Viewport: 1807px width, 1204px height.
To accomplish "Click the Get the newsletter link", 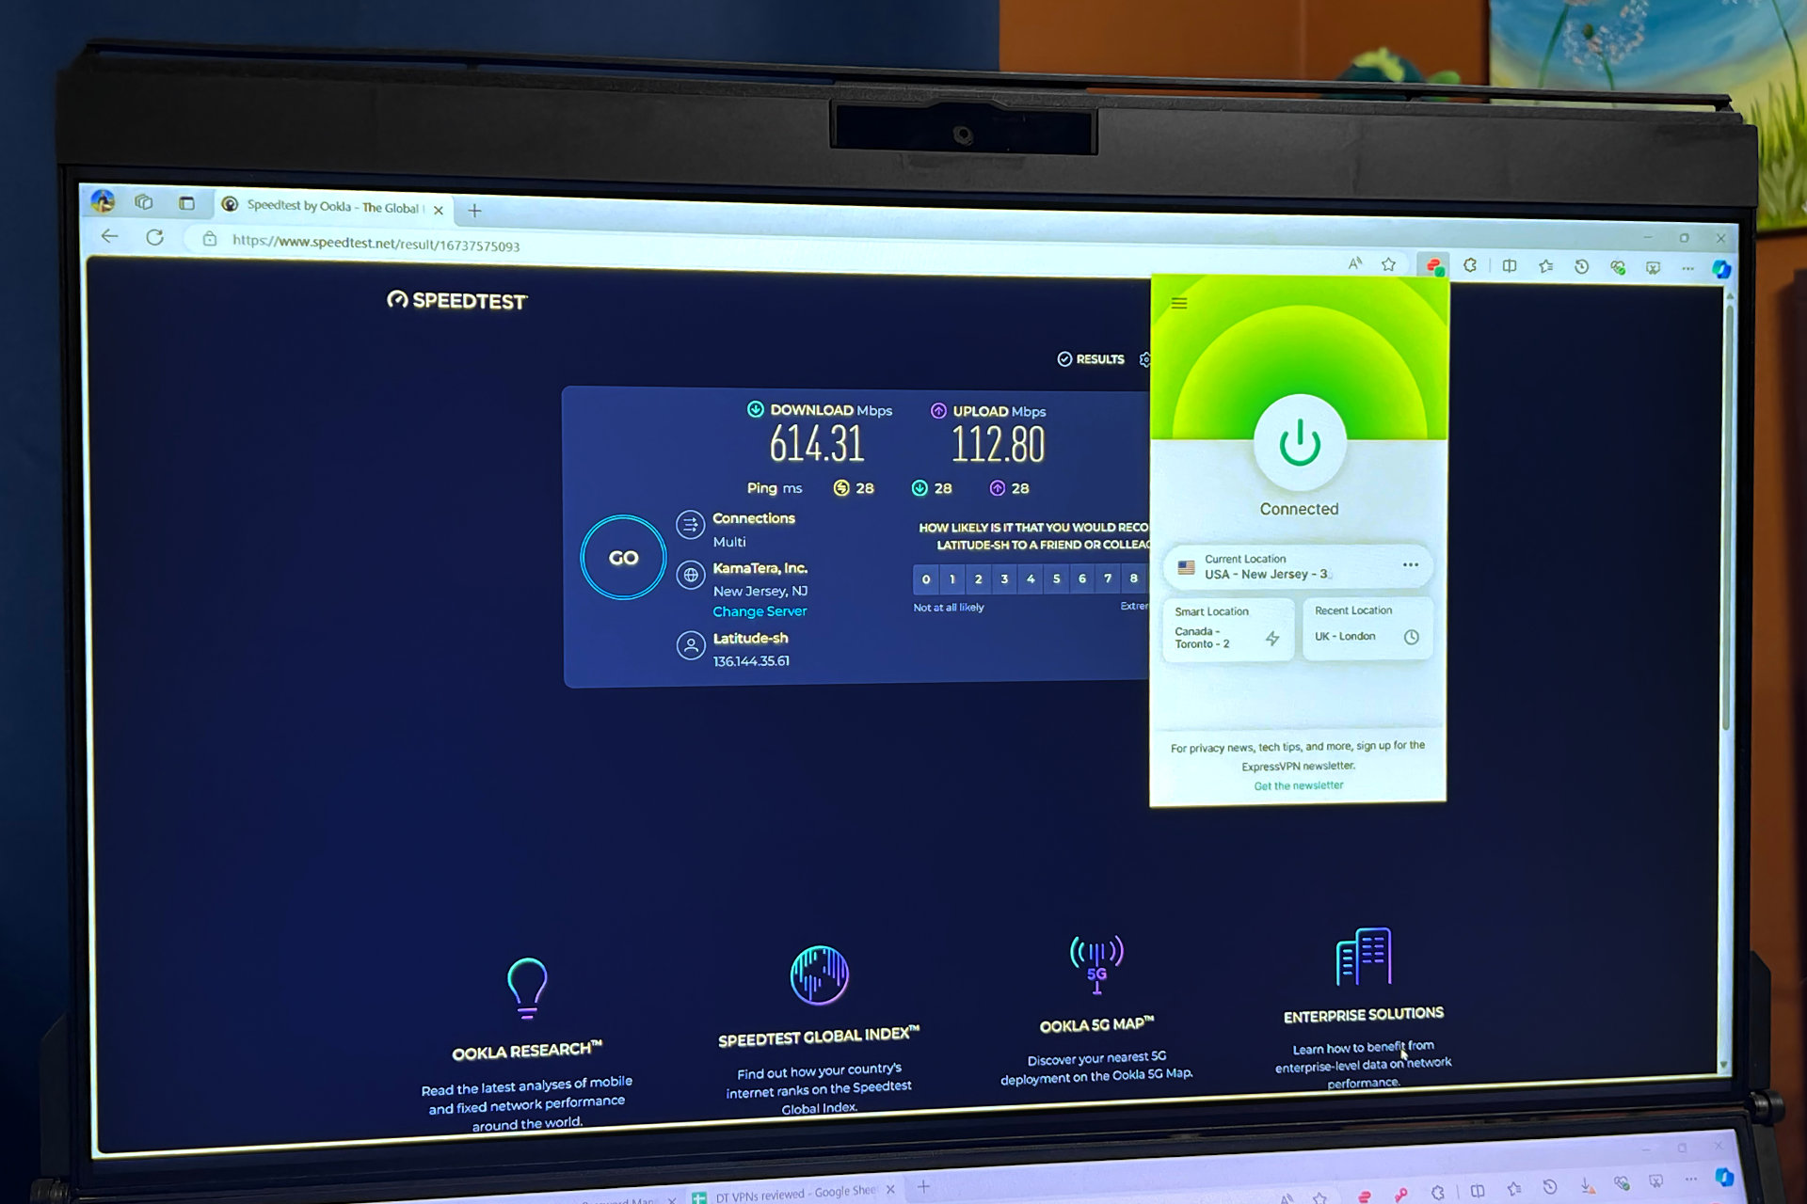I will click(x=1299, y=786).
